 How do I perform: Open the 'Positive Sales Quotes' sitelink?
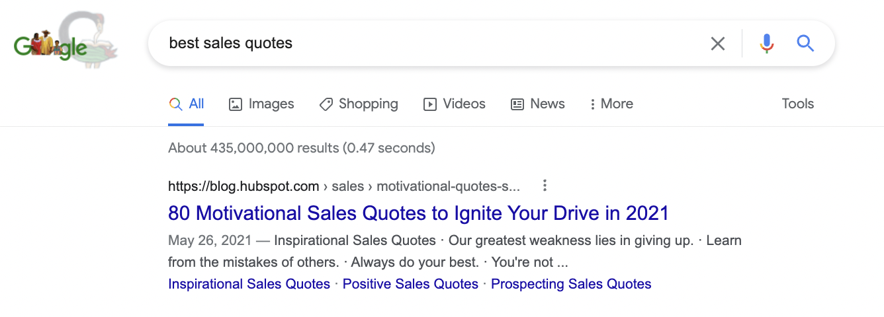410,284
